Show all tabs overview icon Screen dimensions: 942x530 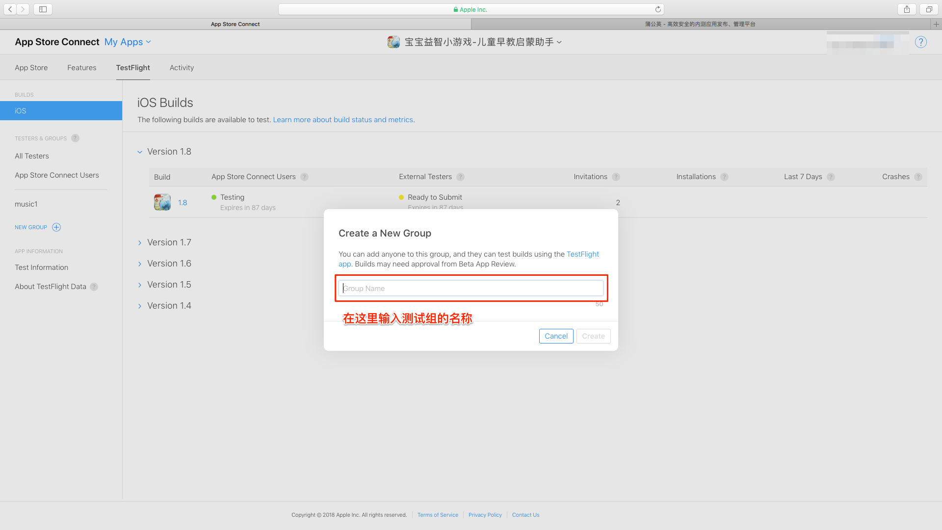[x=929, y=9]
